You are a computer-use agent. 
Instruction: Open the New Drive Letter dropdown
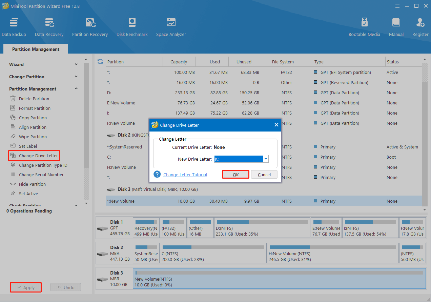pos(266,159)
